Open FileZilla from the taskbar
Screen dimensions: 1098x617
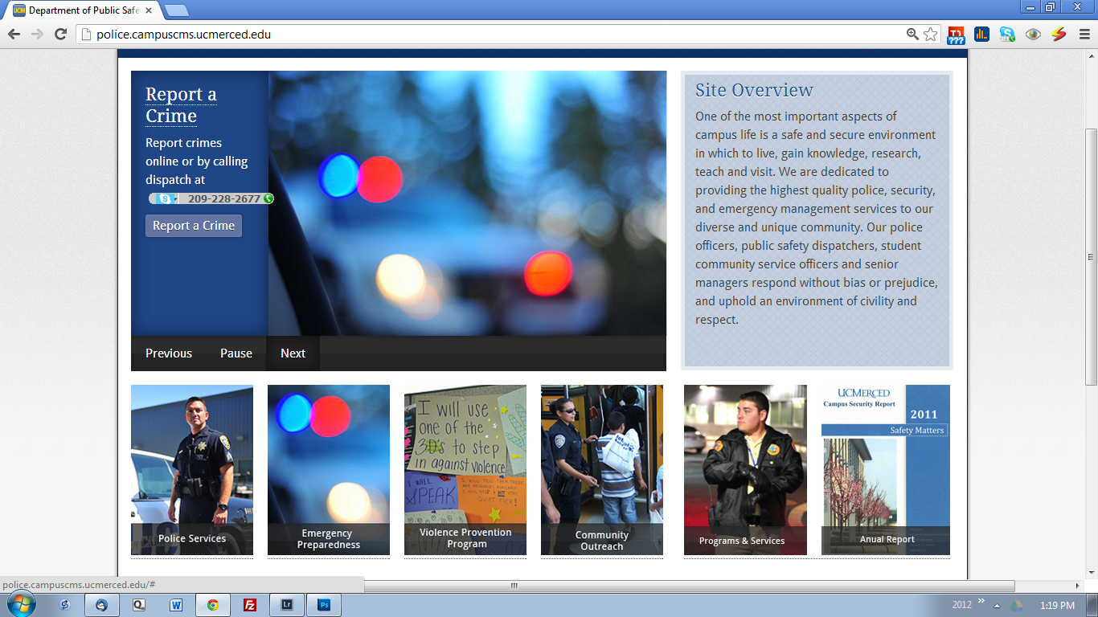(250, 605)
